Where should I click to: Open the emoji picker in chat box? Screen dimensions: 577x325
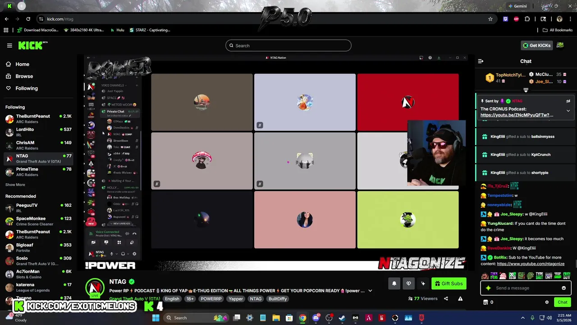(563, 288)
